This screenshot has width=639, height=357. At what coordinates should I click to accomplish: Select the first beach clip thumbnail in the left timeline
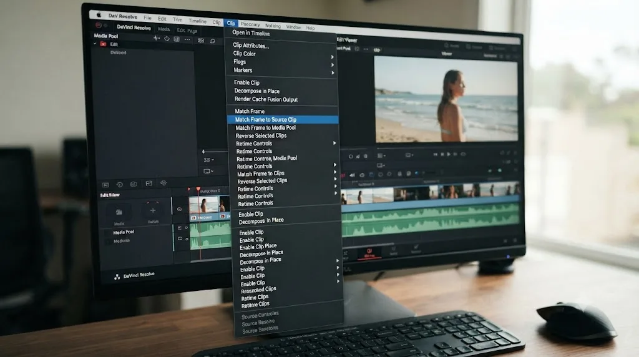click(204, 205)
